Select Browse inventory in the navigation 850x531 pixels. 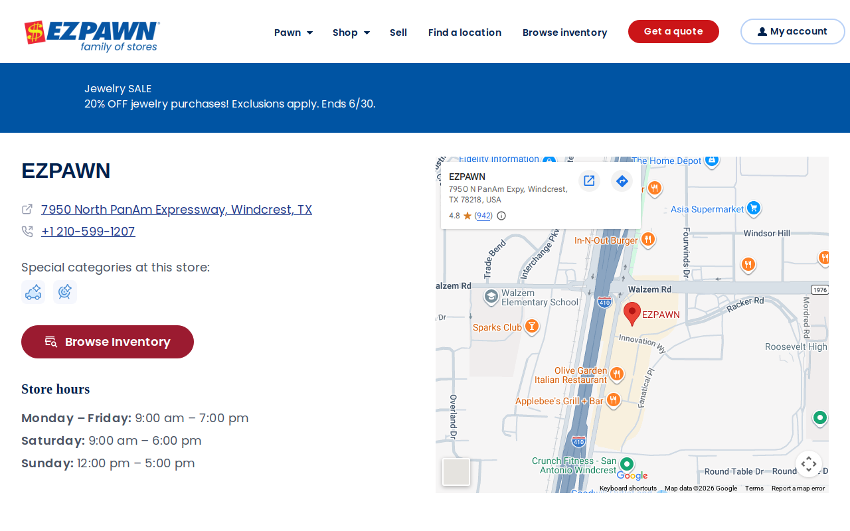564,33
